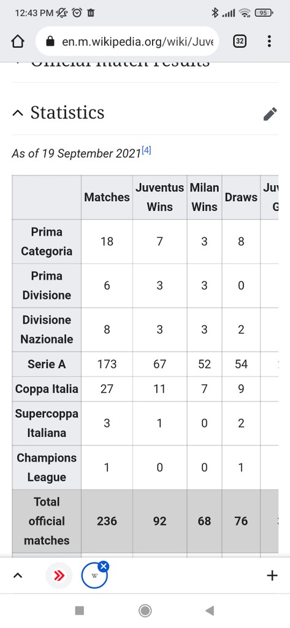
Task: Tap the browser home icon
Action: click(18, 41)
